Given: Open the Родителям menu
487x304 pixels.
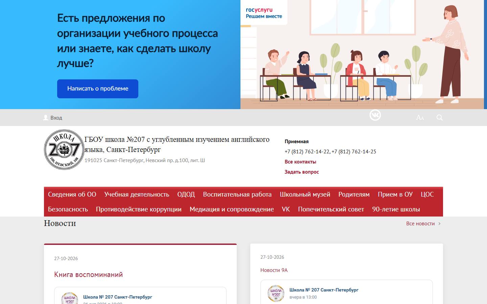Looking at the screenshot, I should pyautogui.click(x=354, y=194).
